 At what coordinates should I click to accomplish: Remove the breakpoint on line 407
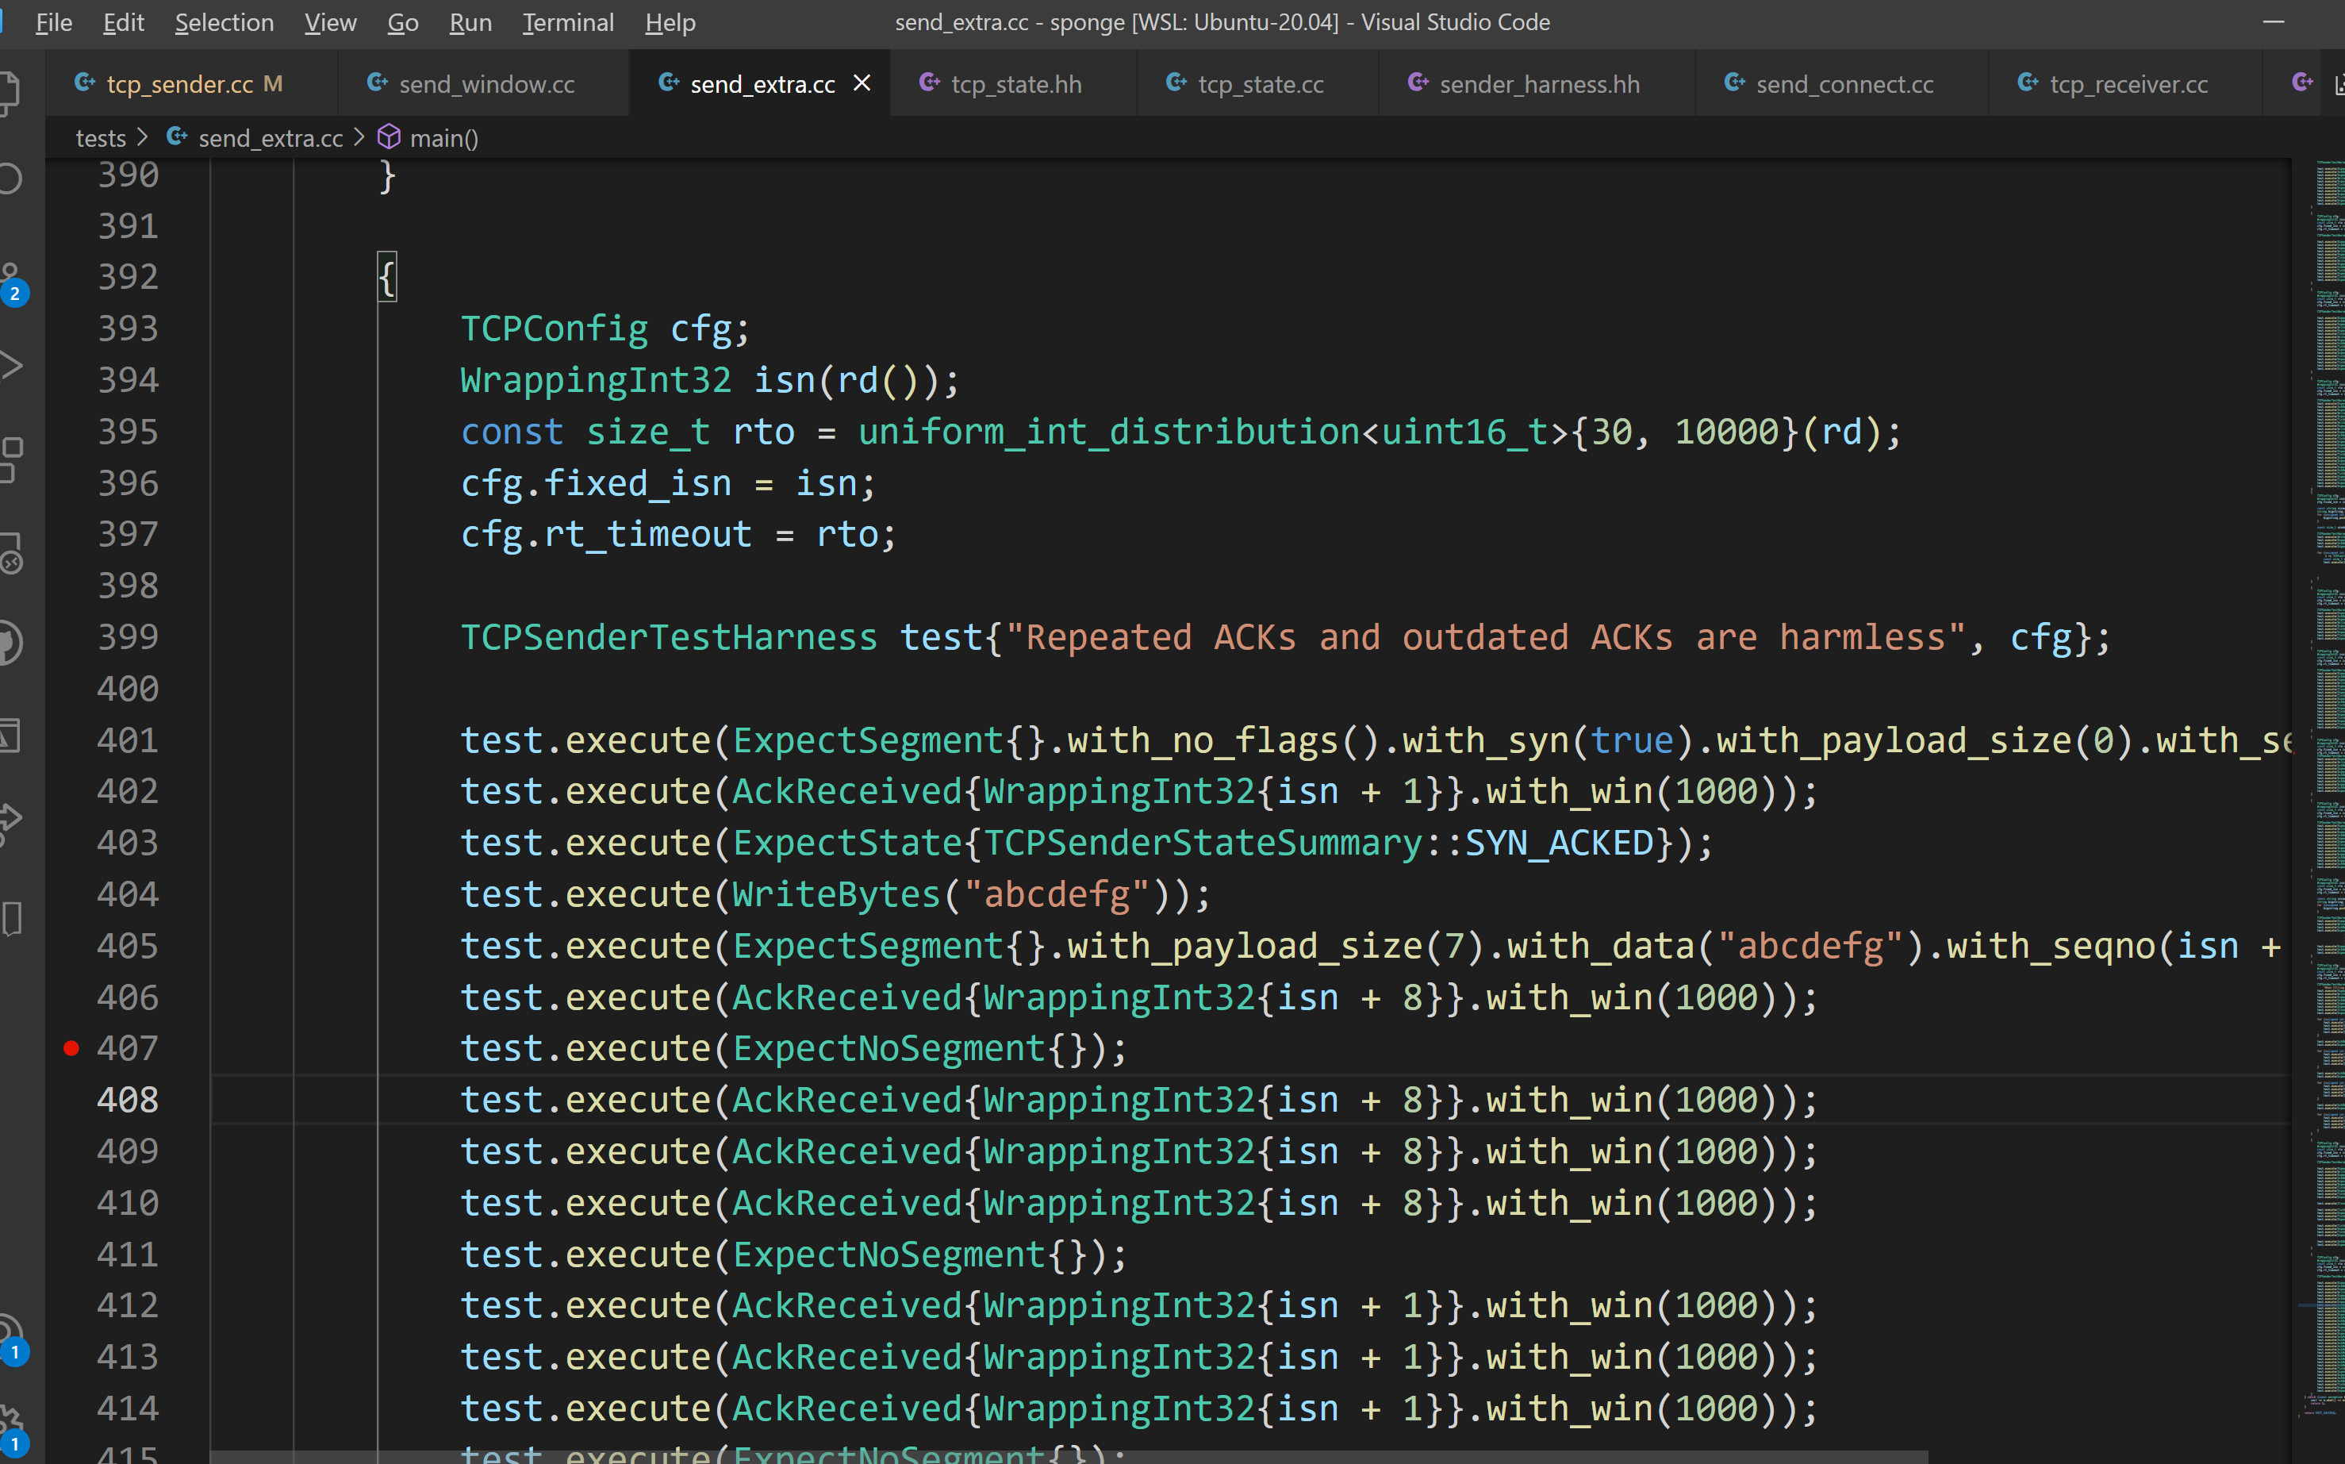71,1049
